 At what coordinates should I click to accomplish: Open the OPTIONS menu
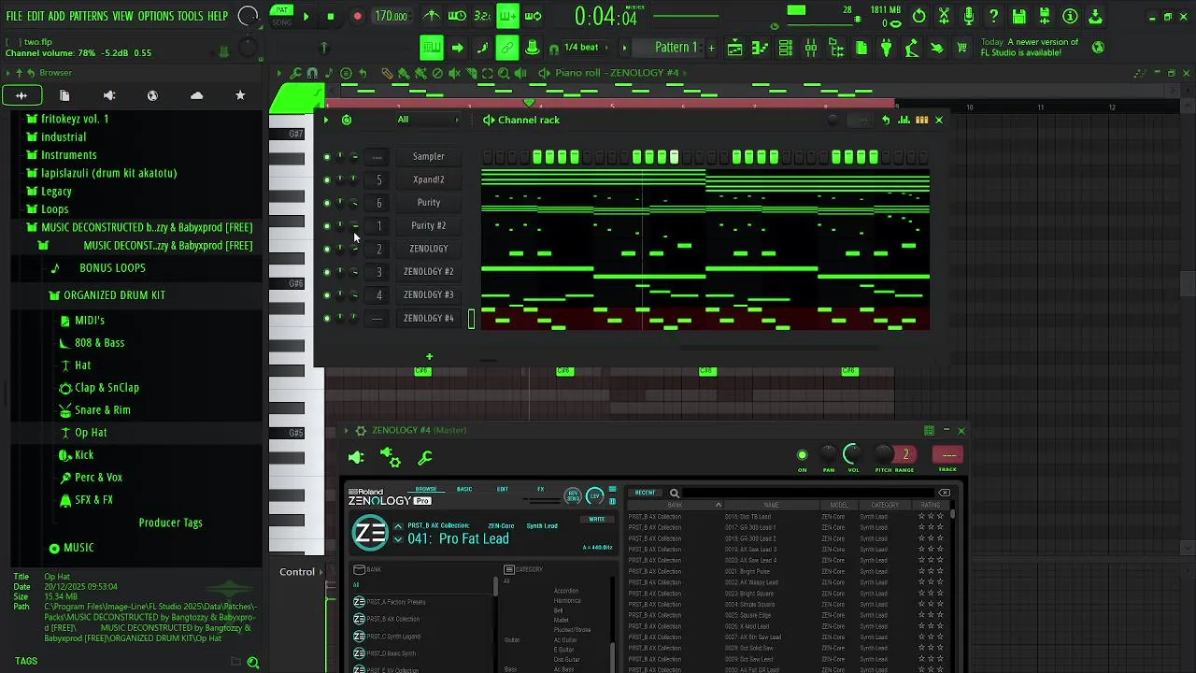[x=156, y=16]
